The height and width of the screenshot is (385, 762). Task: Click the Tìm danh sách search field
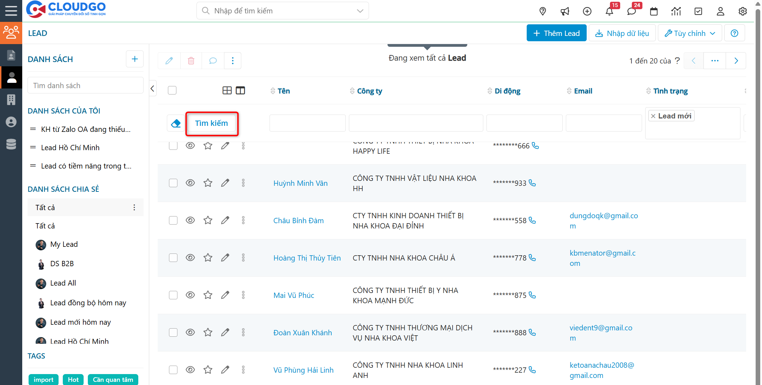click(x=85, y=86)
